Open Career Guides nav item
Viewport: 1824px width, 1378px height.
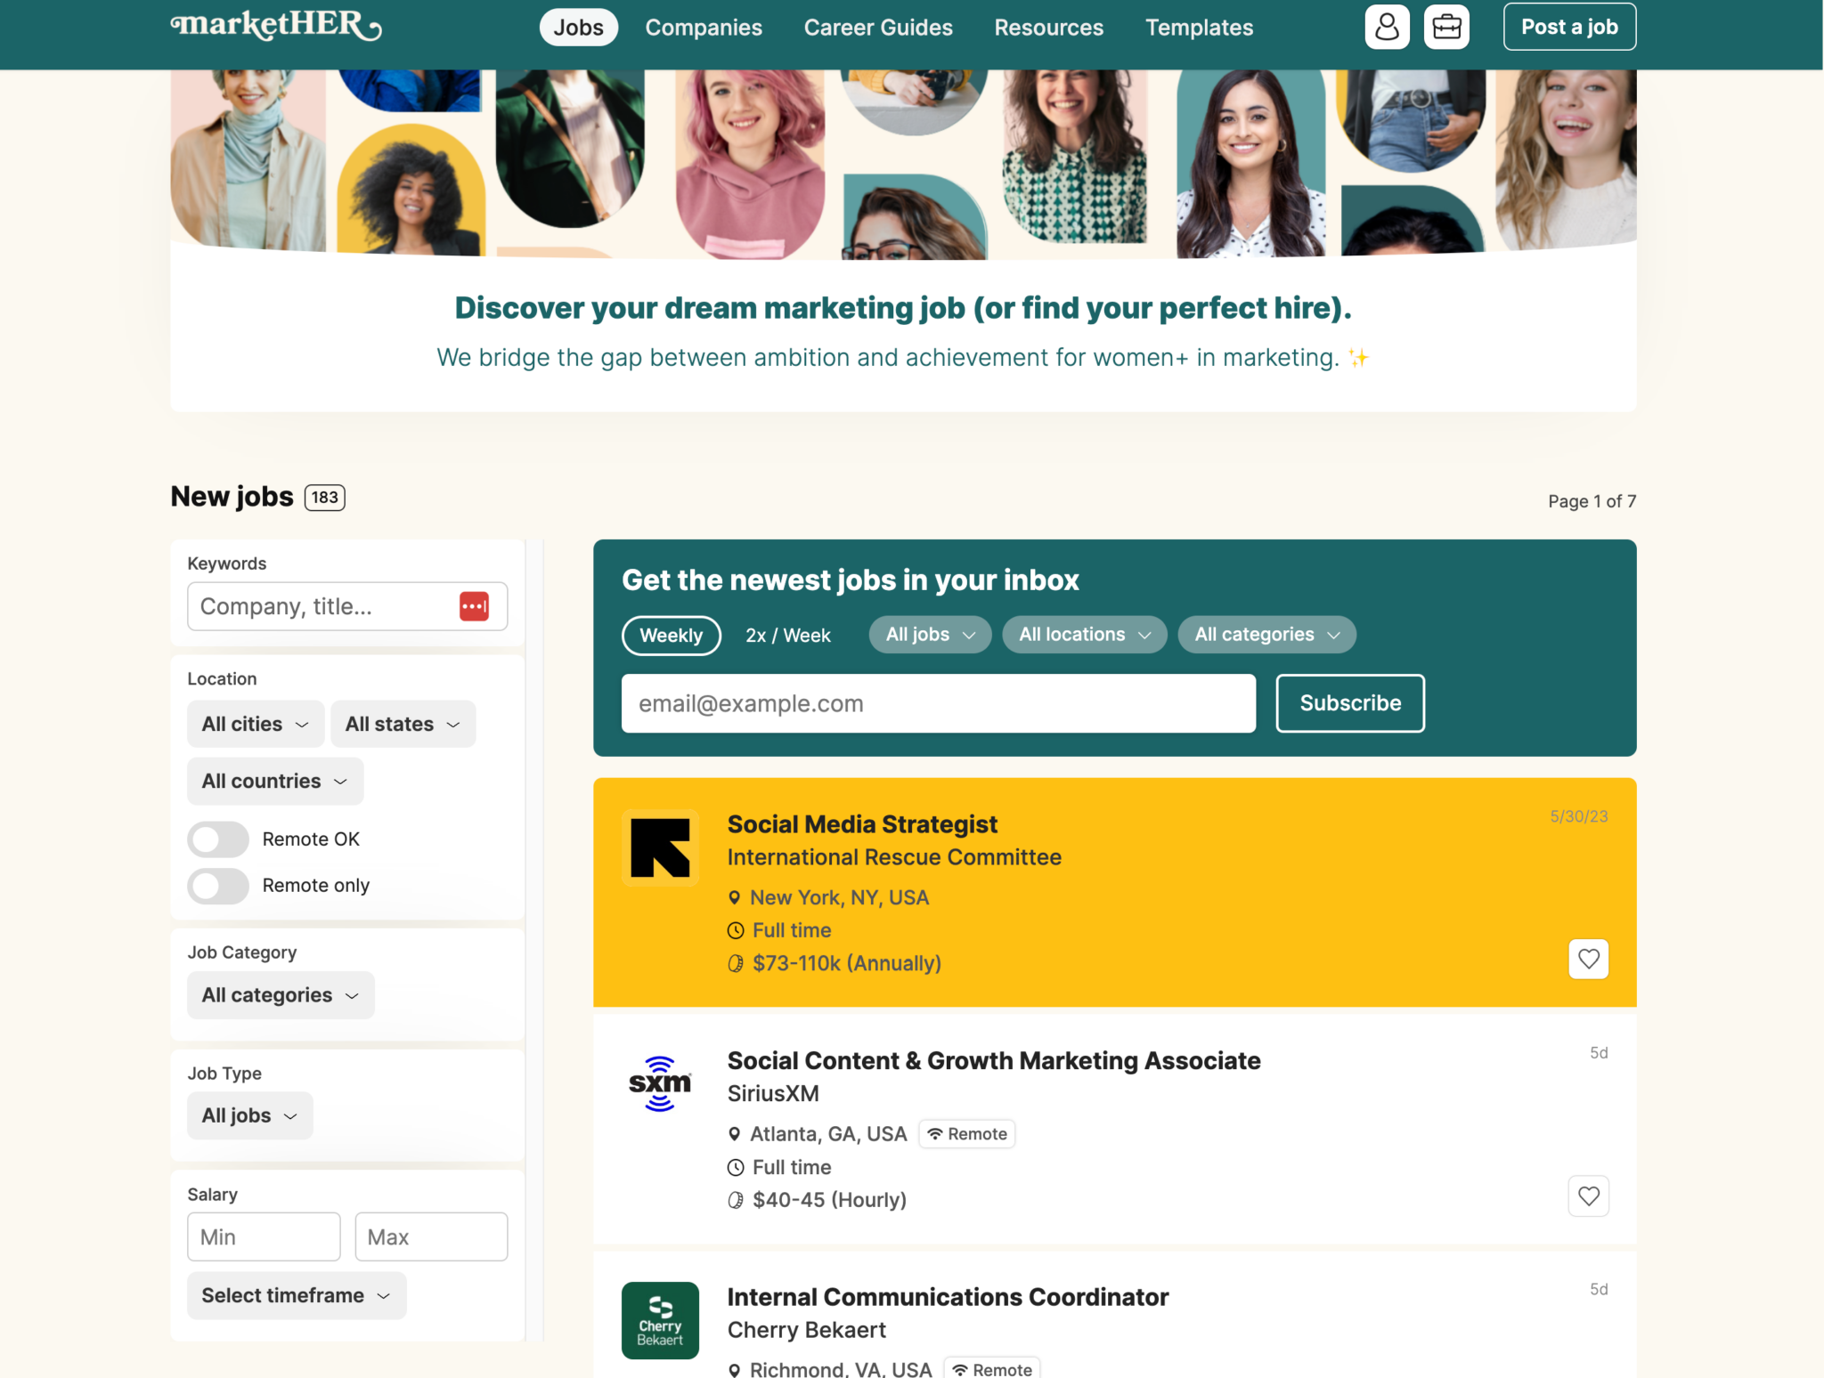point(878,28)
